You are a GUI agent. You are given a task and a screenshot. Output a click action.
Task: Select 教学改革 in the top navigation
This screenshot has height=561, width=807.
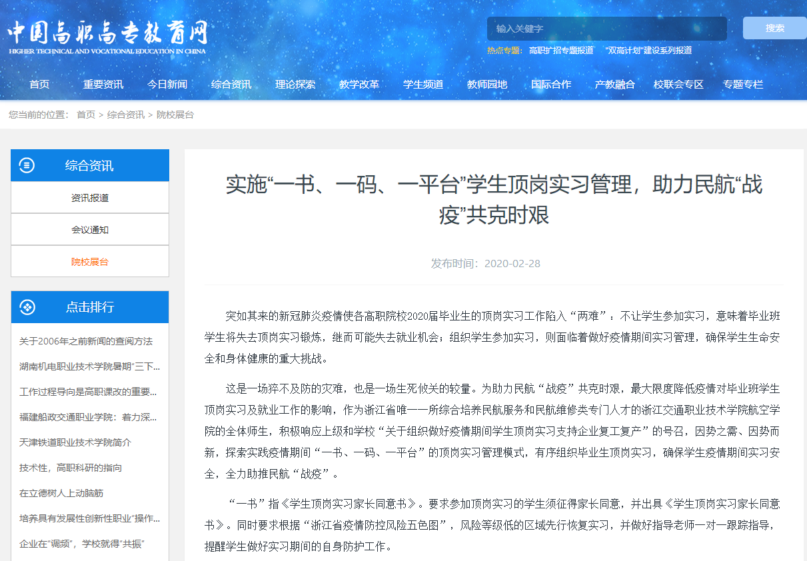(x=359, y=85)
